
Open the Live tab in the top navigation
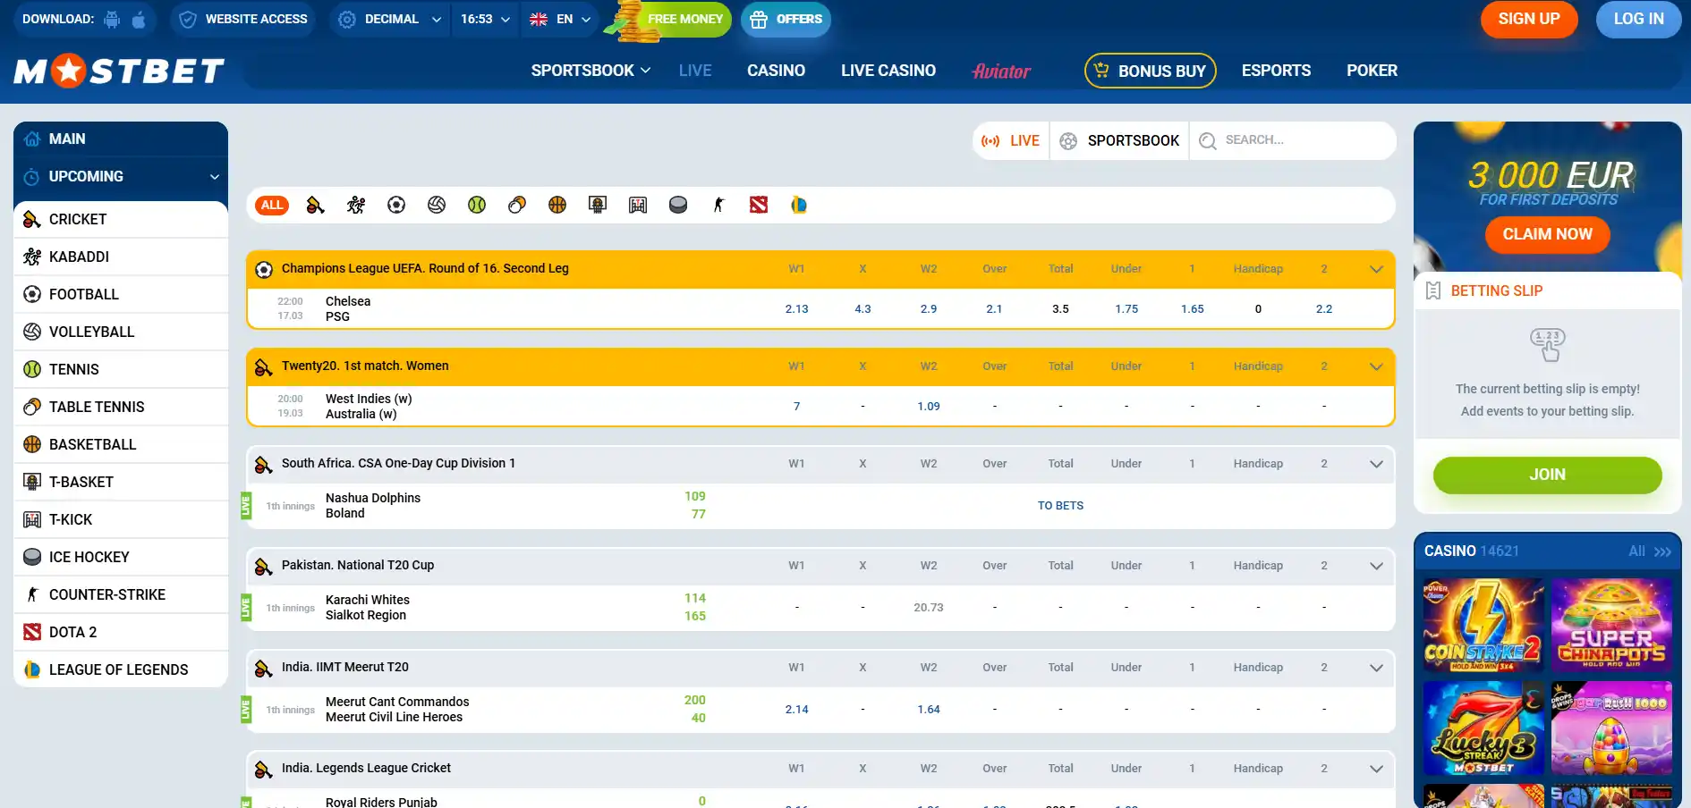click(695, 71)
